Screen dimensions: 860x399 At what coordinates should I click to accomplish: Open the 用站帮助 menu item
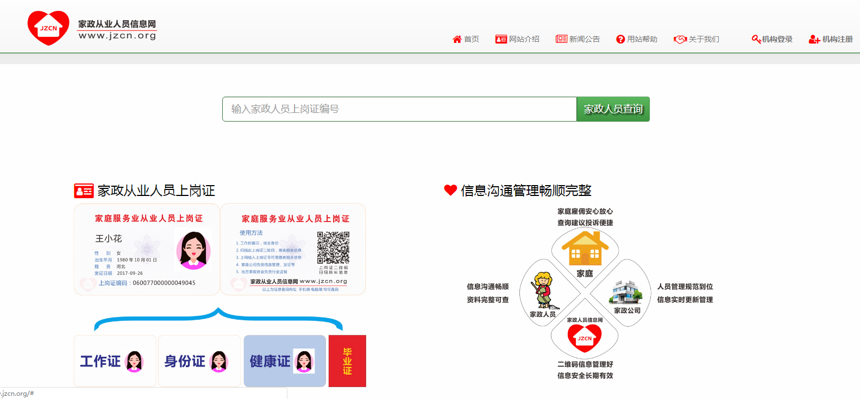642,39
